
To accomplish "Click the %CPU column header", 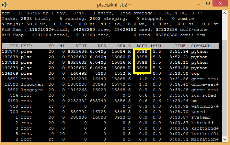I will click(142, 46).
